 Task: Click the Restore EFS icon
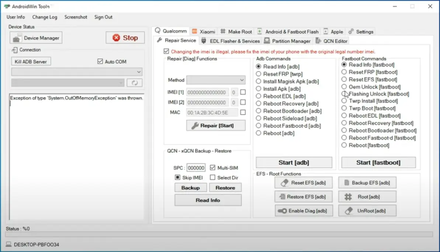coord(282,197)
